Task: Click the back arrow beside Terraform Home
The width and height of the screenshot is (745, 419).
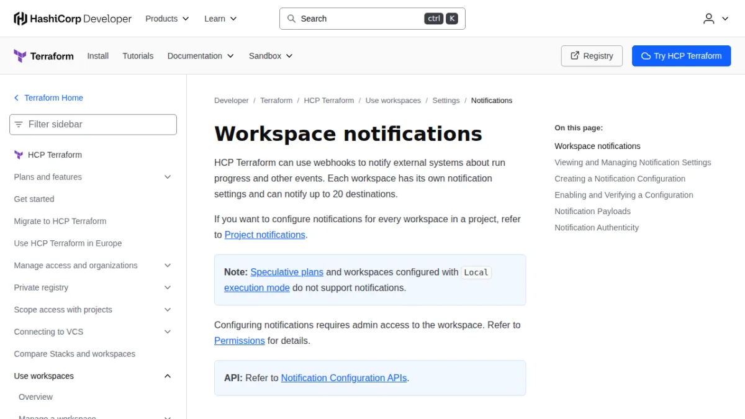Action: (17, 98)
